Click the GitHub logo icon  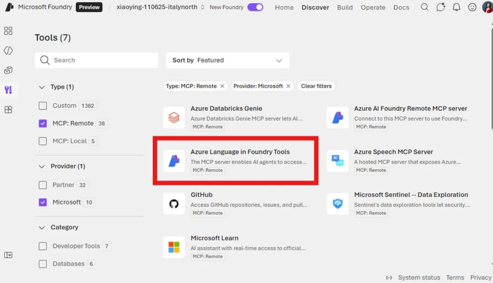coord(174,204)
